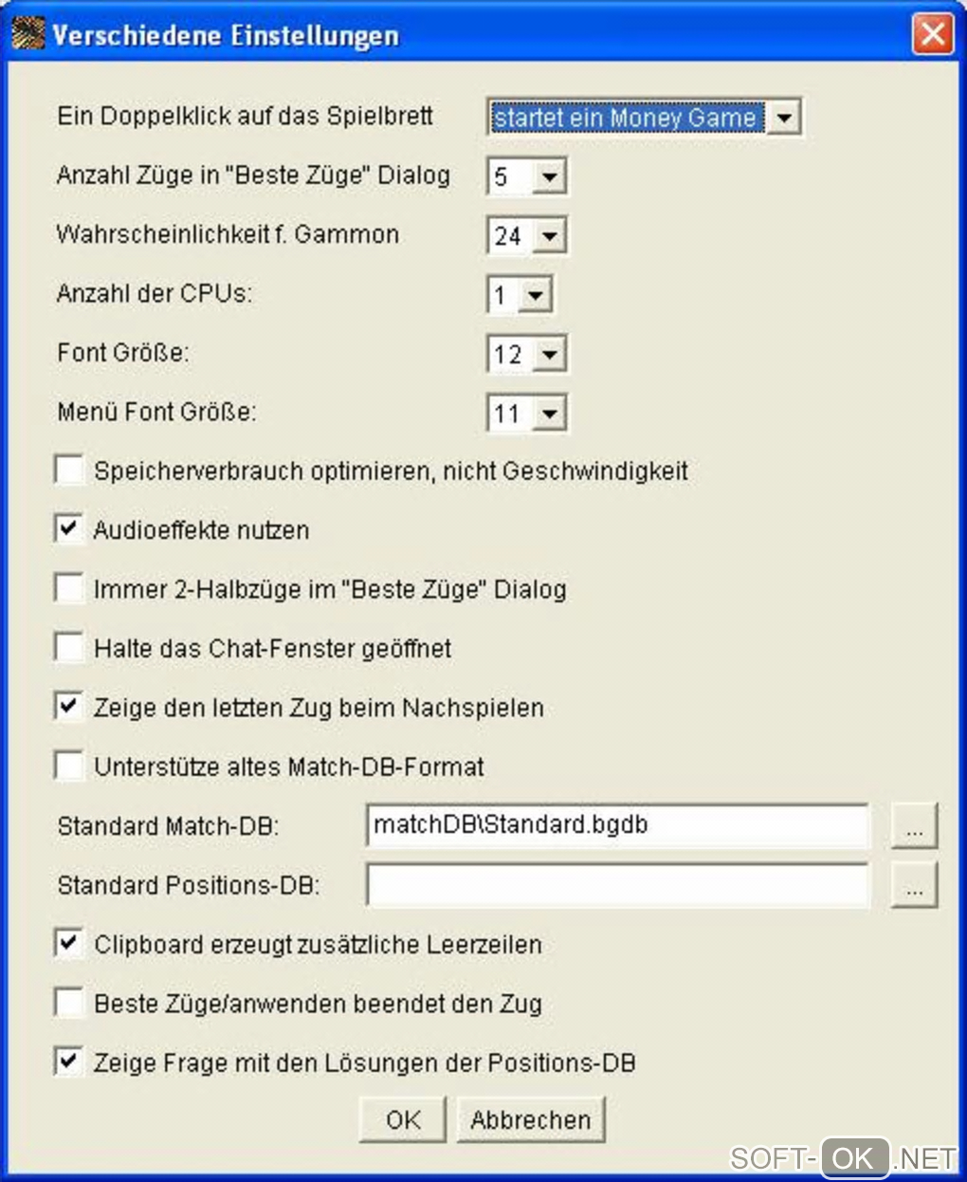Uncheck Zeige den letzten Zug beim Nachspielen
Image resolution: width=967 pixels, height=1182 pixels.
[69, 707]
